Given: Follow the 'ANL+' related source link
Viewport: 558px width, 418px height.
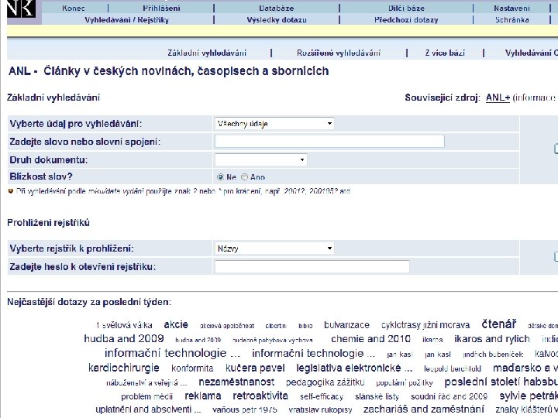Looking at the screenshot, I should point(498,98).
